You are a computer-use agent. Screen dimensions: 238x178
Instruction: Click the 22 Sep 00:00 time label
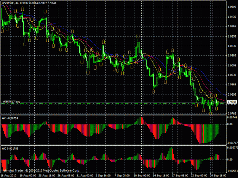[199, 176]
